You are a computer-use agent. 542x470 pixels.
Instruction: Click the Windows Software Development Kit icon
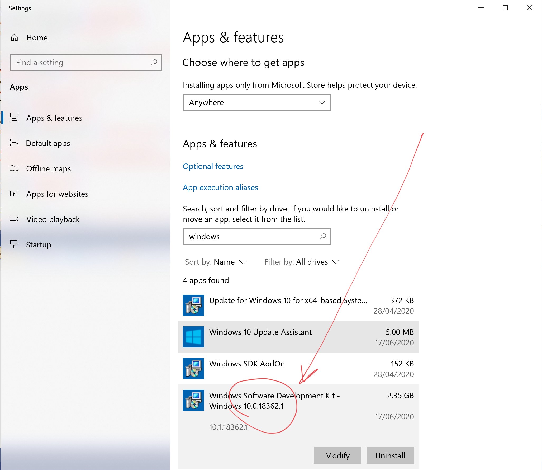coord(193,400)
